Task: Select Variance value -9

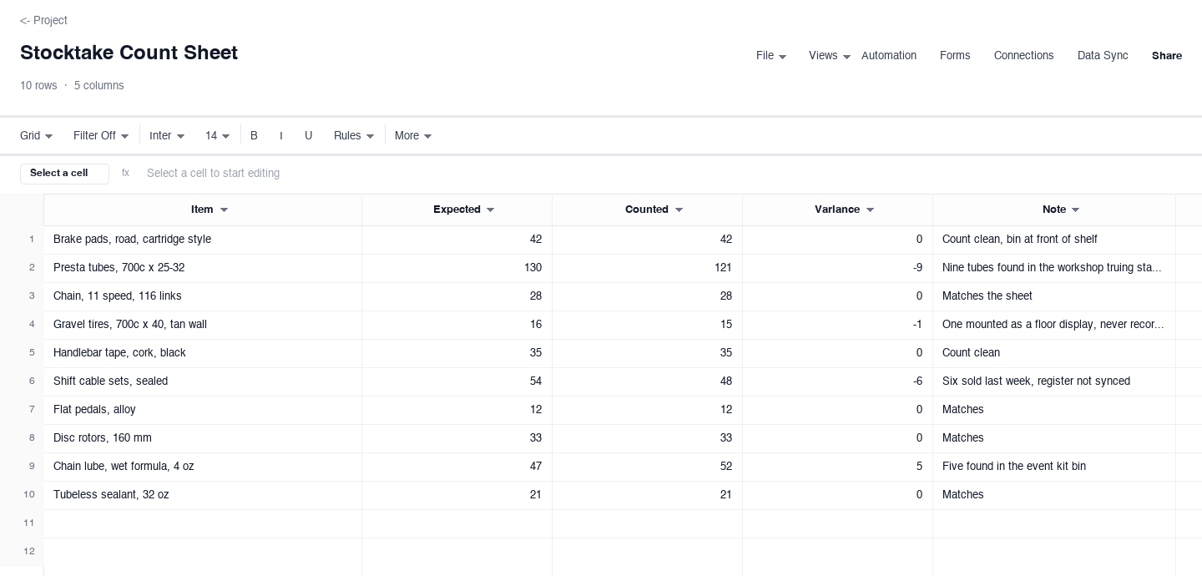Action: tap(838, 268)
